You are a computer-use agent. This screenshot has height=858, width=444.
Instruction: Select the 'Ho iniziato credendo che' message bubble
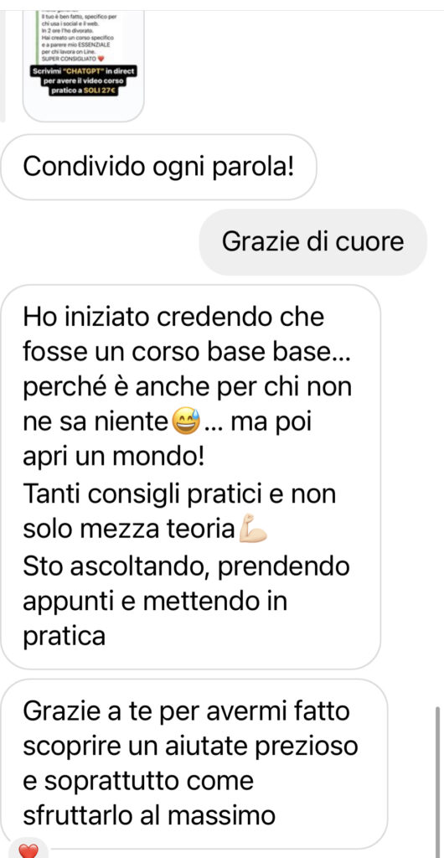point(191,477)
